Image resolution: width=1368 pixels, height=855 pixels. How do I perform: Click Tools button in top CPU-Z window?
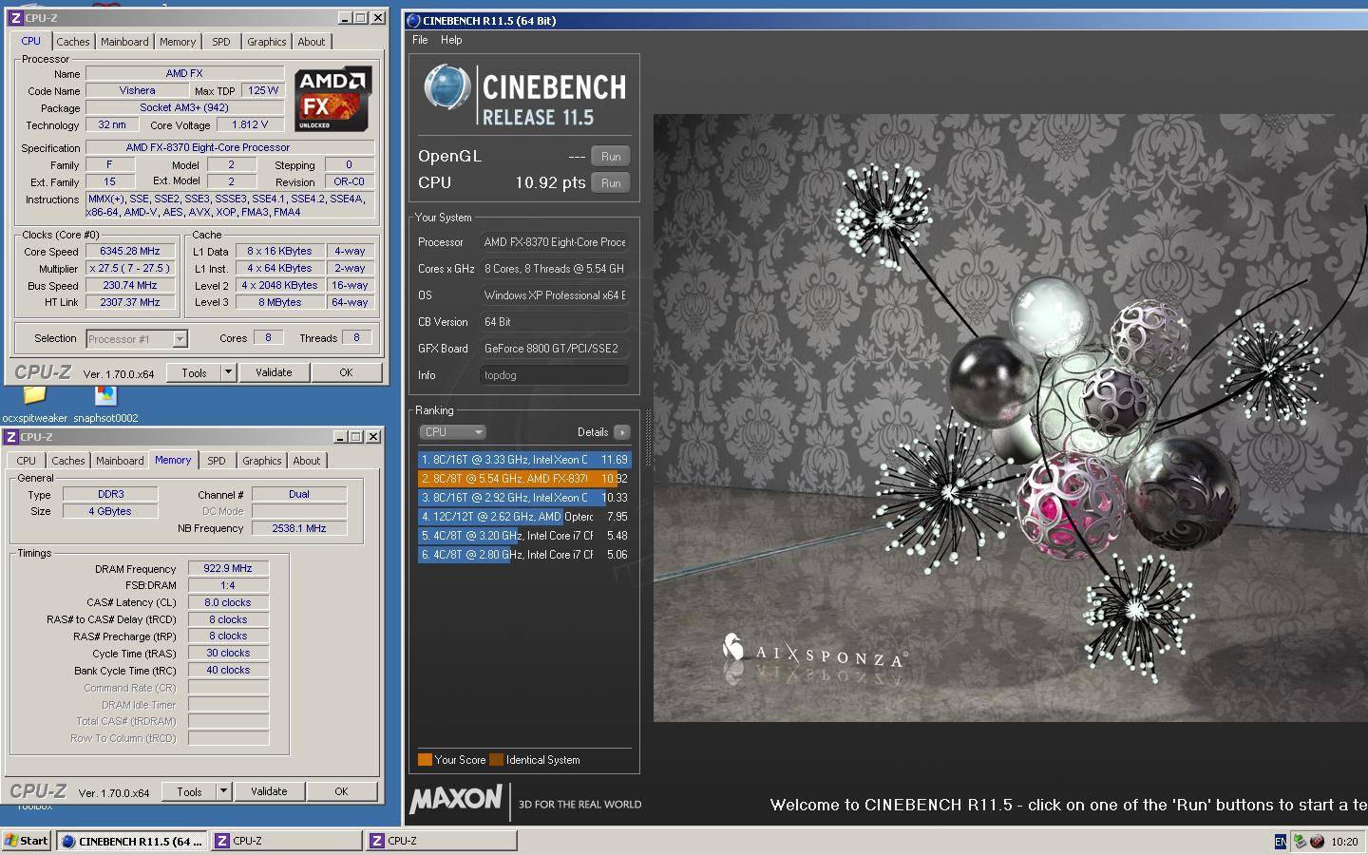click(194, 372)
